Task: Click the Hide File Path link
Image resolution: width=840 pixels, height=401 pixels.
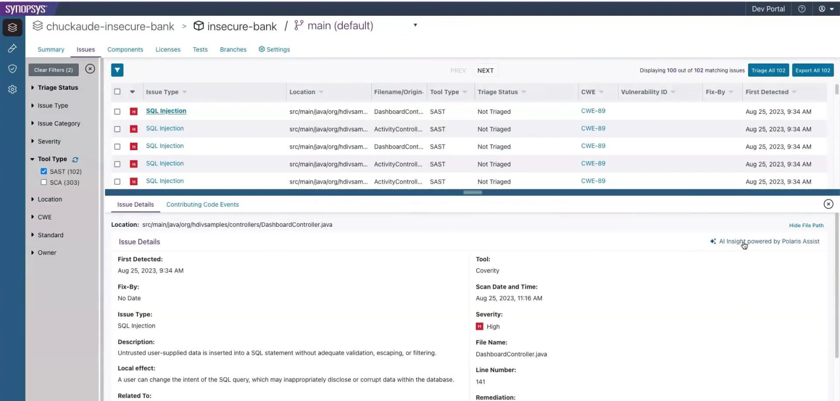Action: [x=806, y=226]
